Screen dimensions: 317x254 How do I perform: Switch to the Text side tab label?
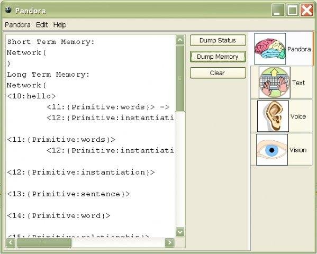point(298,83)
